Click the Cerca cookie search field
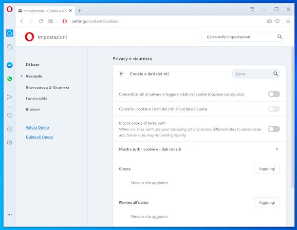Image resolution: width=297 pixels, height=230 pixels. click(256, 74)
